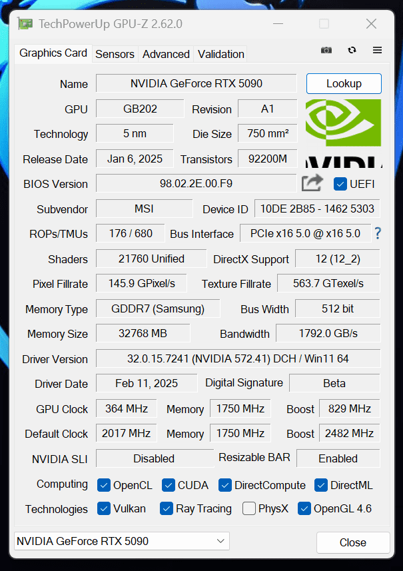Viewport: 403px width, 571px height.
Task: Toggle the DirectCompute checkbox
Action: click(x=225, y=485)
